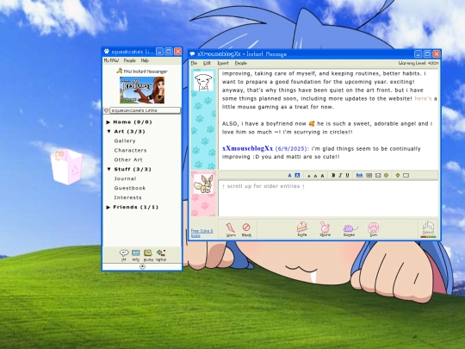Open the File menu in the Instant Message window
Image resolution: width=465 pixels, height=349 pixels.
click(x=194, y=63)
